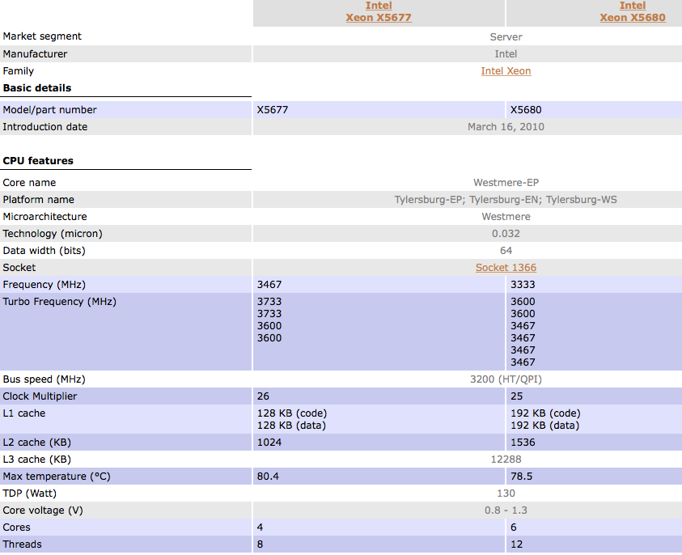Viewport: 682px width, 555px height.
Task: Select the 3333 frequency value for X5680
Action: 523,285
